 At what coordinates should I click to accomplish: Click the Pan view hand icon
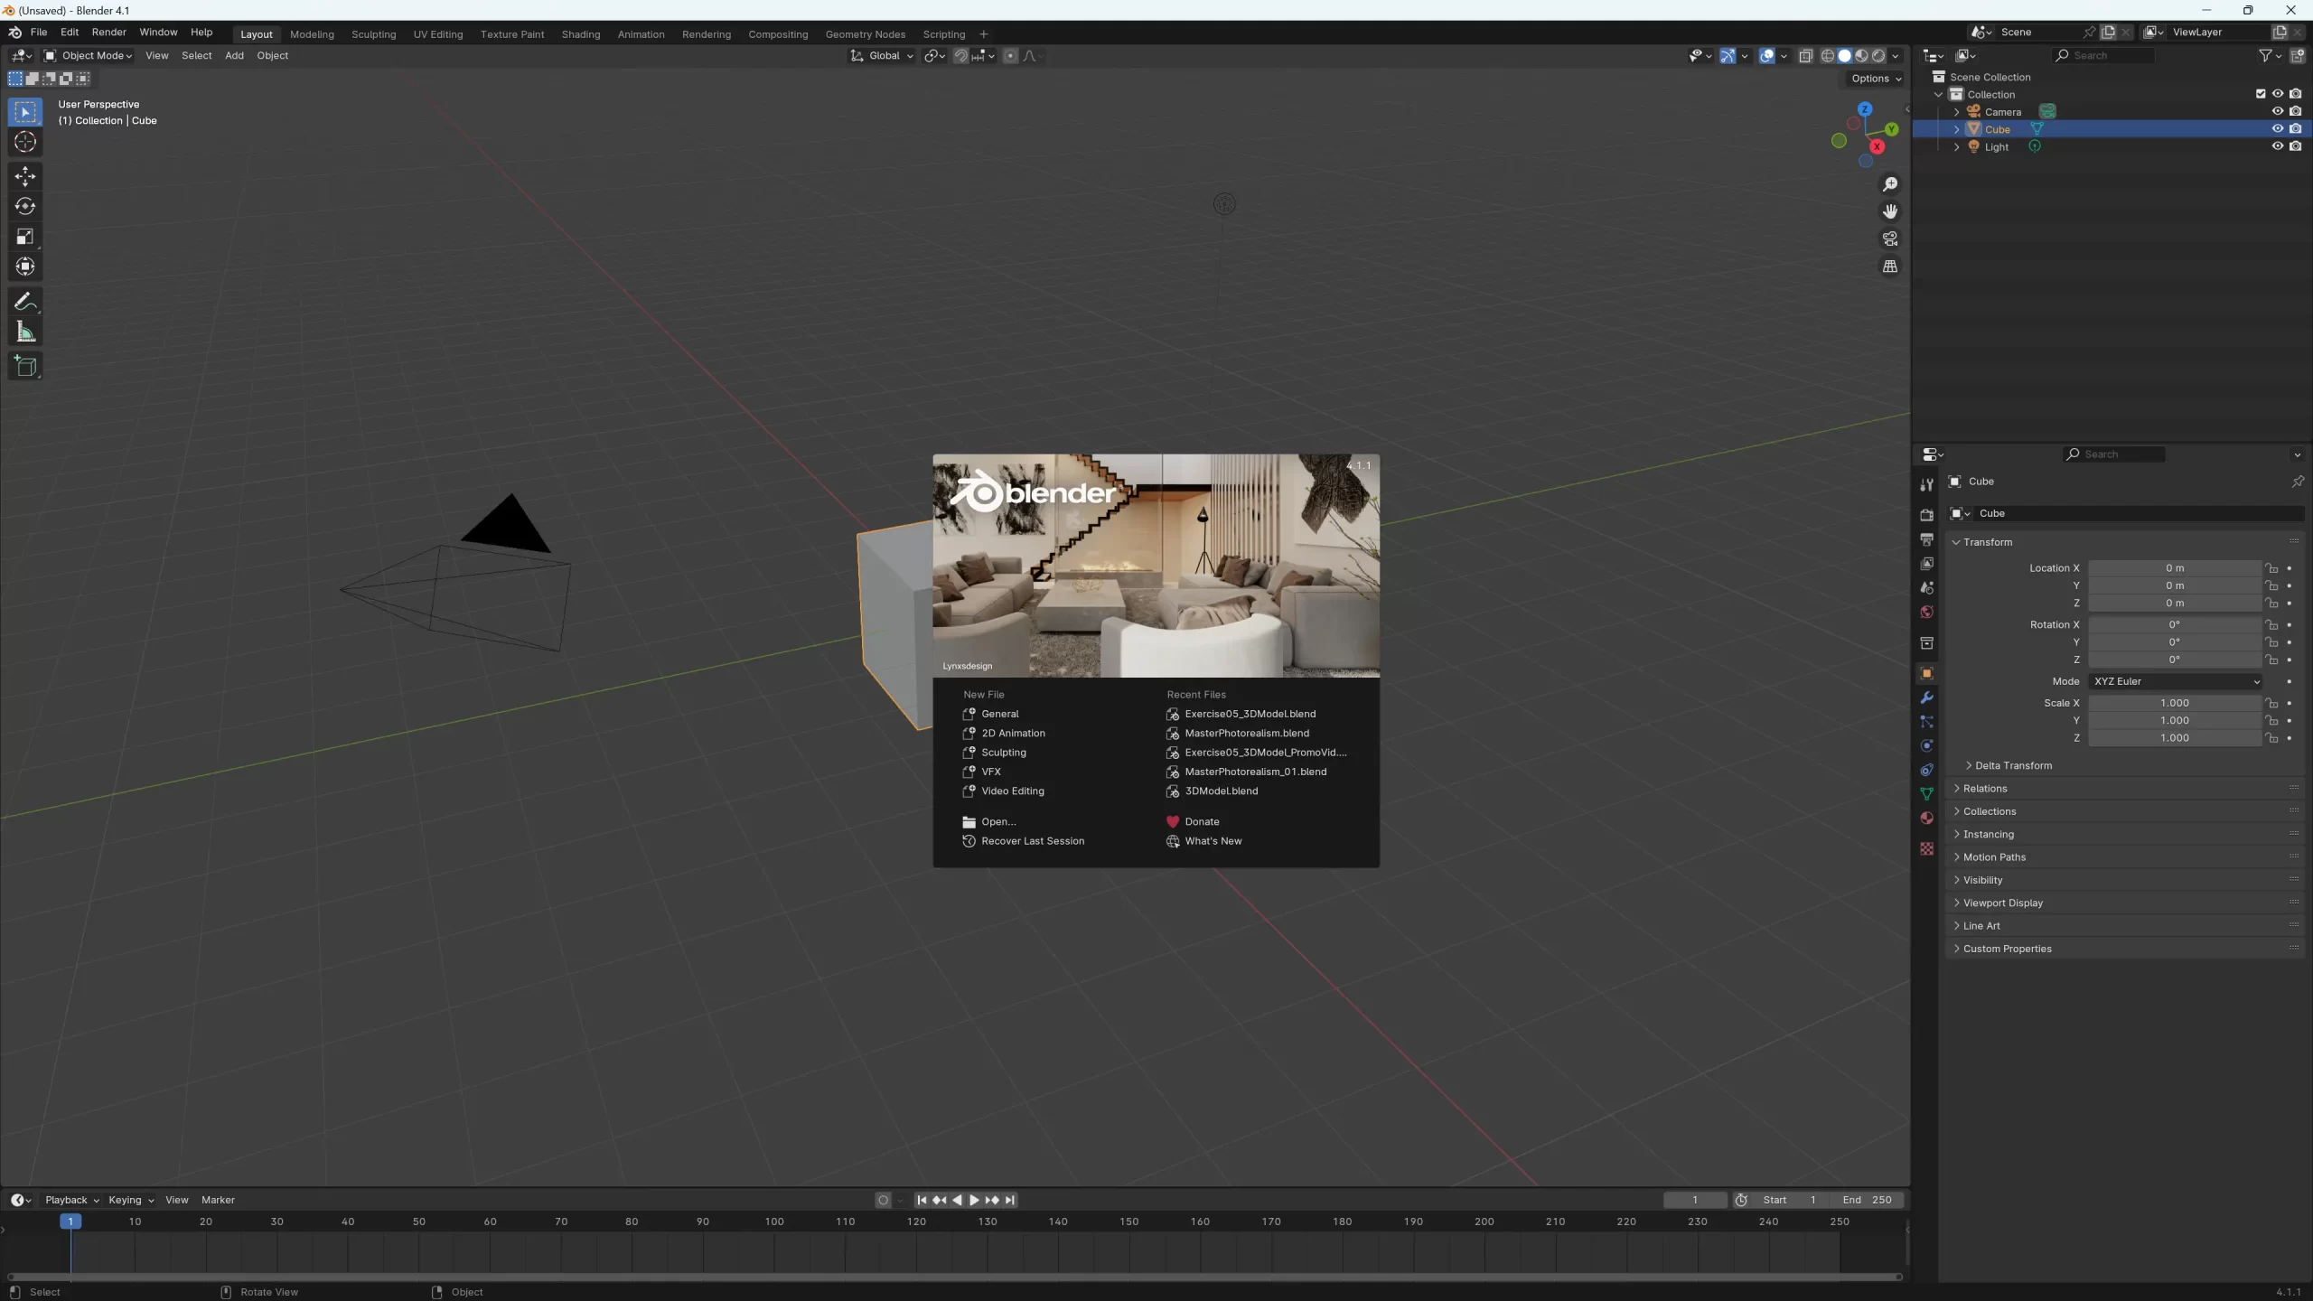pyautogui.click(x=1889, y=211)
